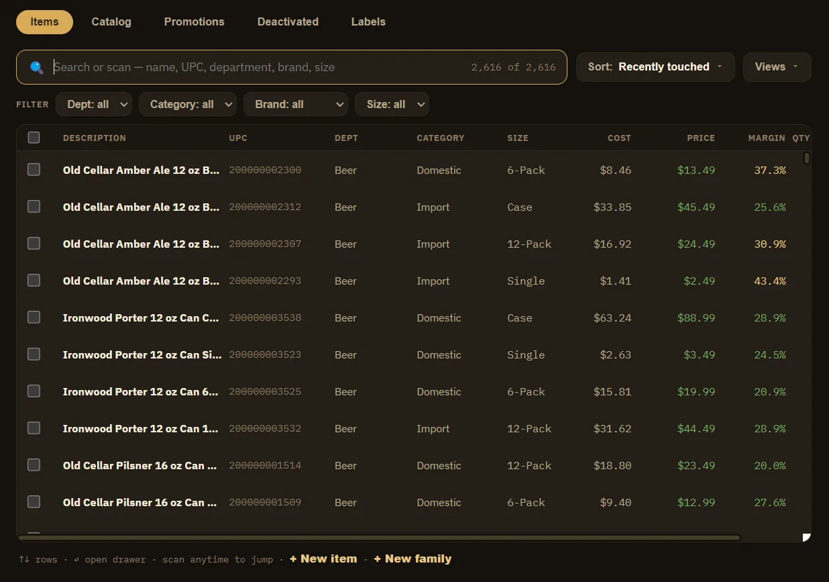Click Single size in UPC 200000003523 row
829x582 pixels.
(526, 354)
